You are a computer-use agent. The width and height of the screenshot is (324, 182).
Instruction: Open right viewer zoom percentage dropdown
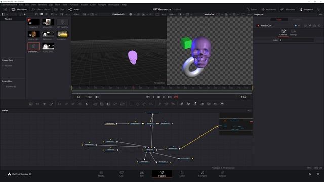pyautogui.click(x=172, y=14)
